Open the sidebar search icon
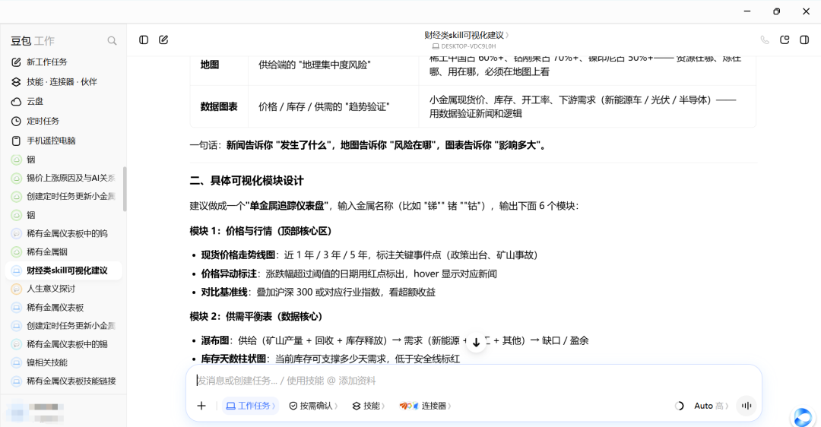Viewport: 821px width, 427px height. 112,41
